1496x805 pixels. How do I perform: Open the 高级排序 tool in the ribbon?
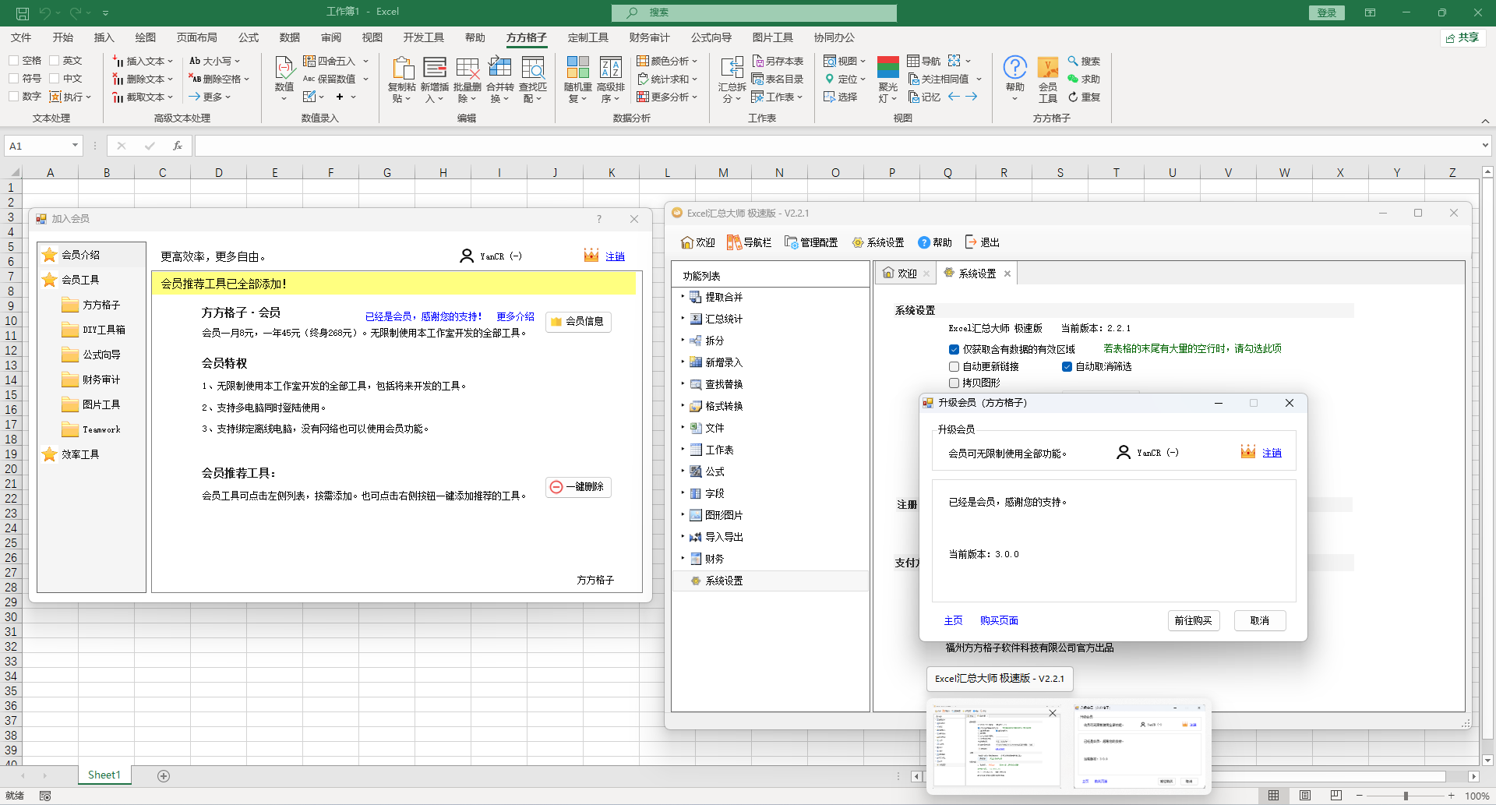611,79
